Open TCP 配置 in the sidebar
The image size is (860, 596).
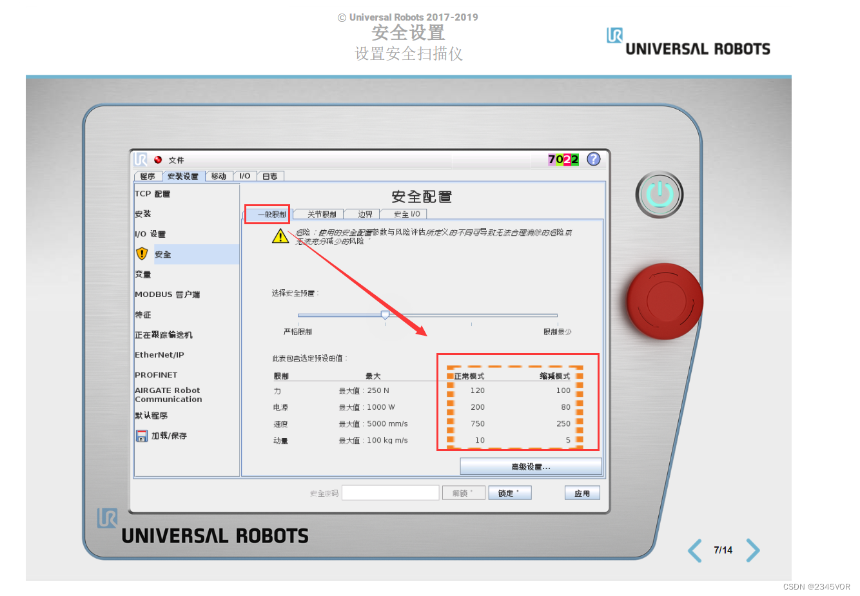(153, 194)
